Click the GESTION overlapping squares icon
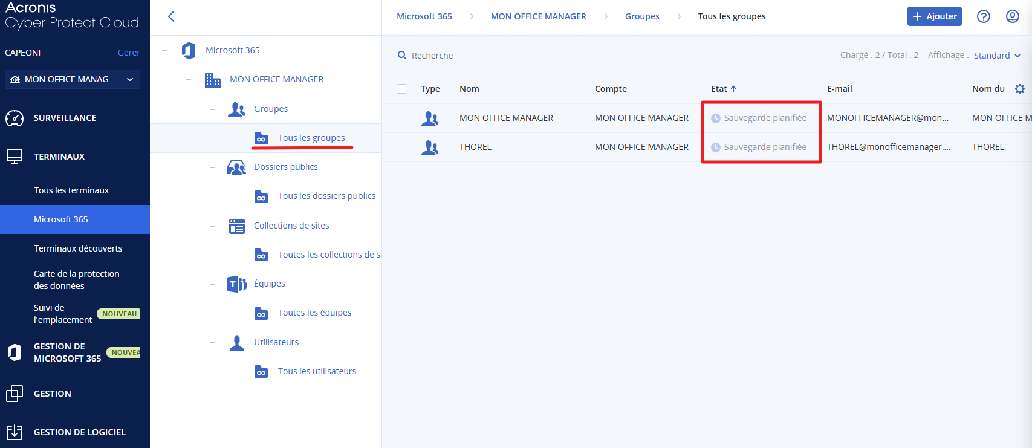The height and width of the screenshot is (448, 1032). tap(15, 394)
